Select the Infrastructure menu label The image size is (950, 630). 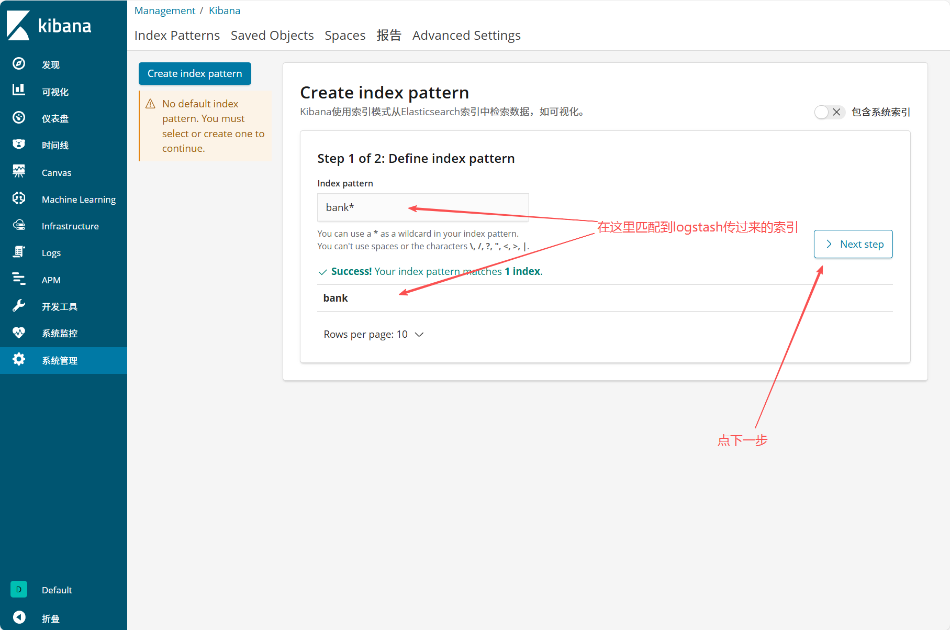coord(70,226)
